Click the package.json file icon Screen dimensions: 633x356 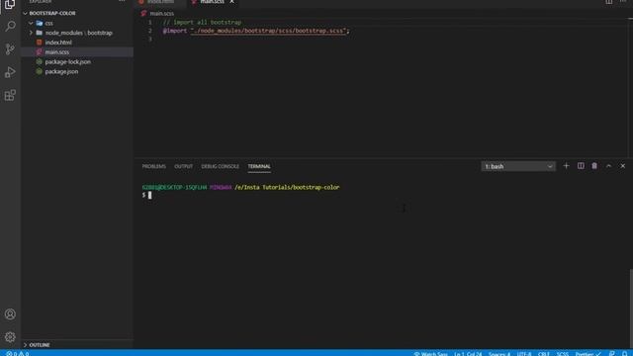point(40,71)
